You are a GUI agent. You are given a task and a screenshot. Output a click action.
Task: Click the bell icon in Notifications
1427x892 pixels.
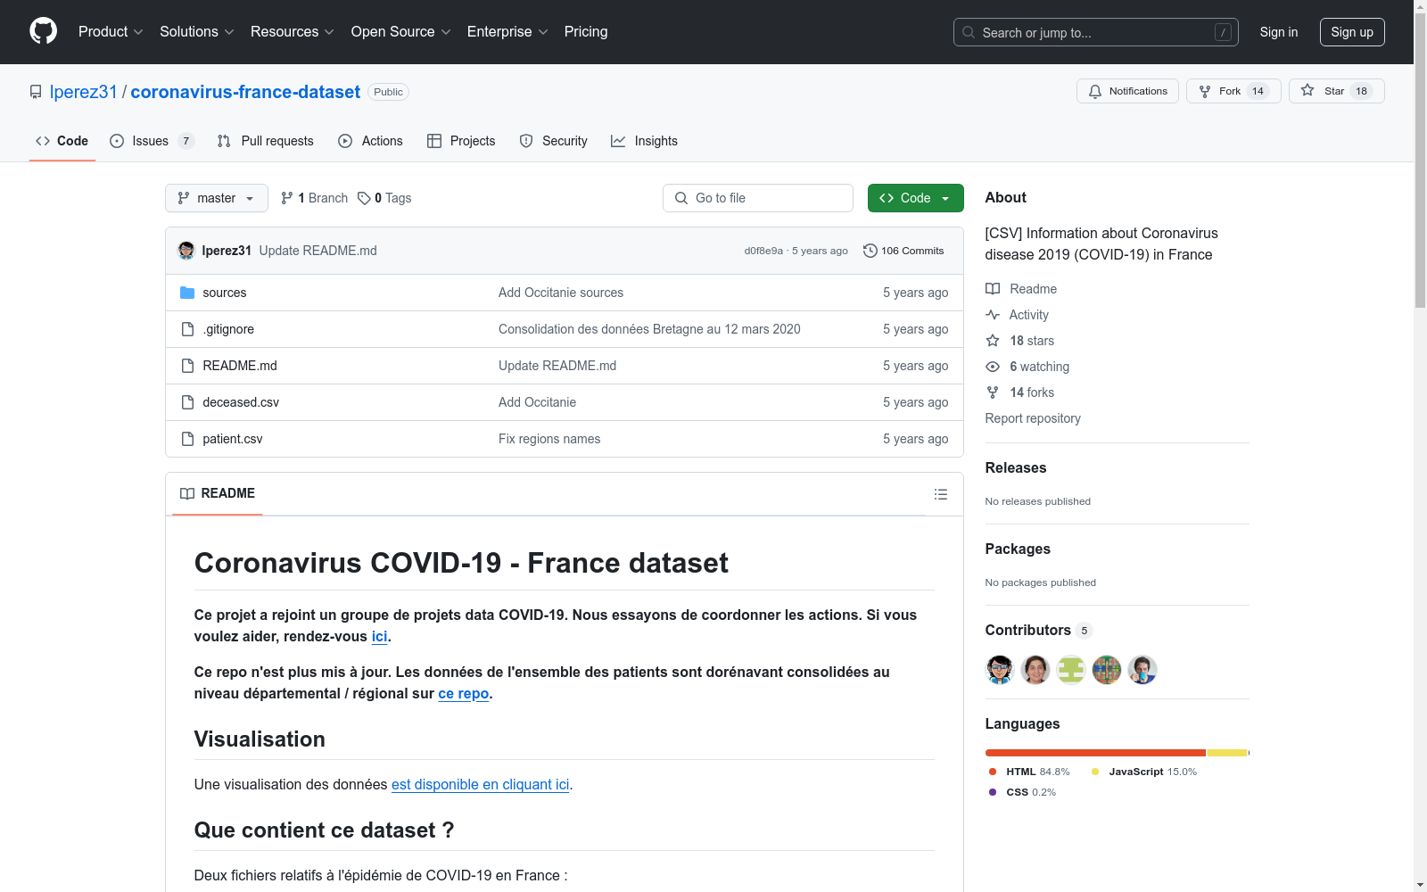[1095, 91]
